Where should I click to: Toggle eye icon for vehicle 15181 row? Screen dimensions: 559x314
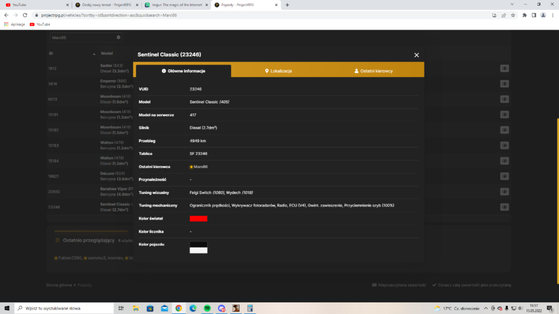click(504, 115)
